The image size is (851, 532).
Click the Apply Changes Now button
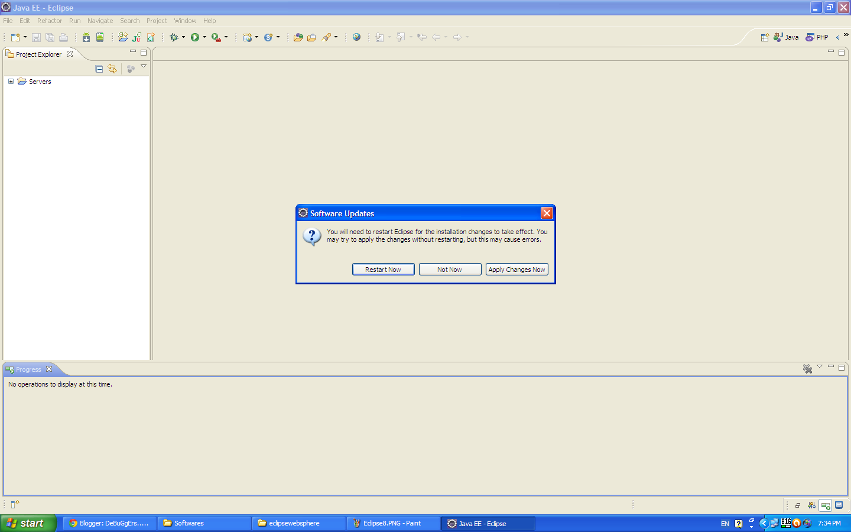point(517,270)
